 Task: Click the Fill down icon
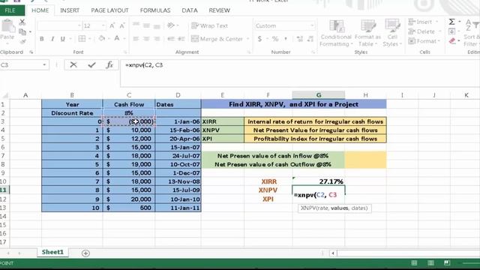(451, 31)
